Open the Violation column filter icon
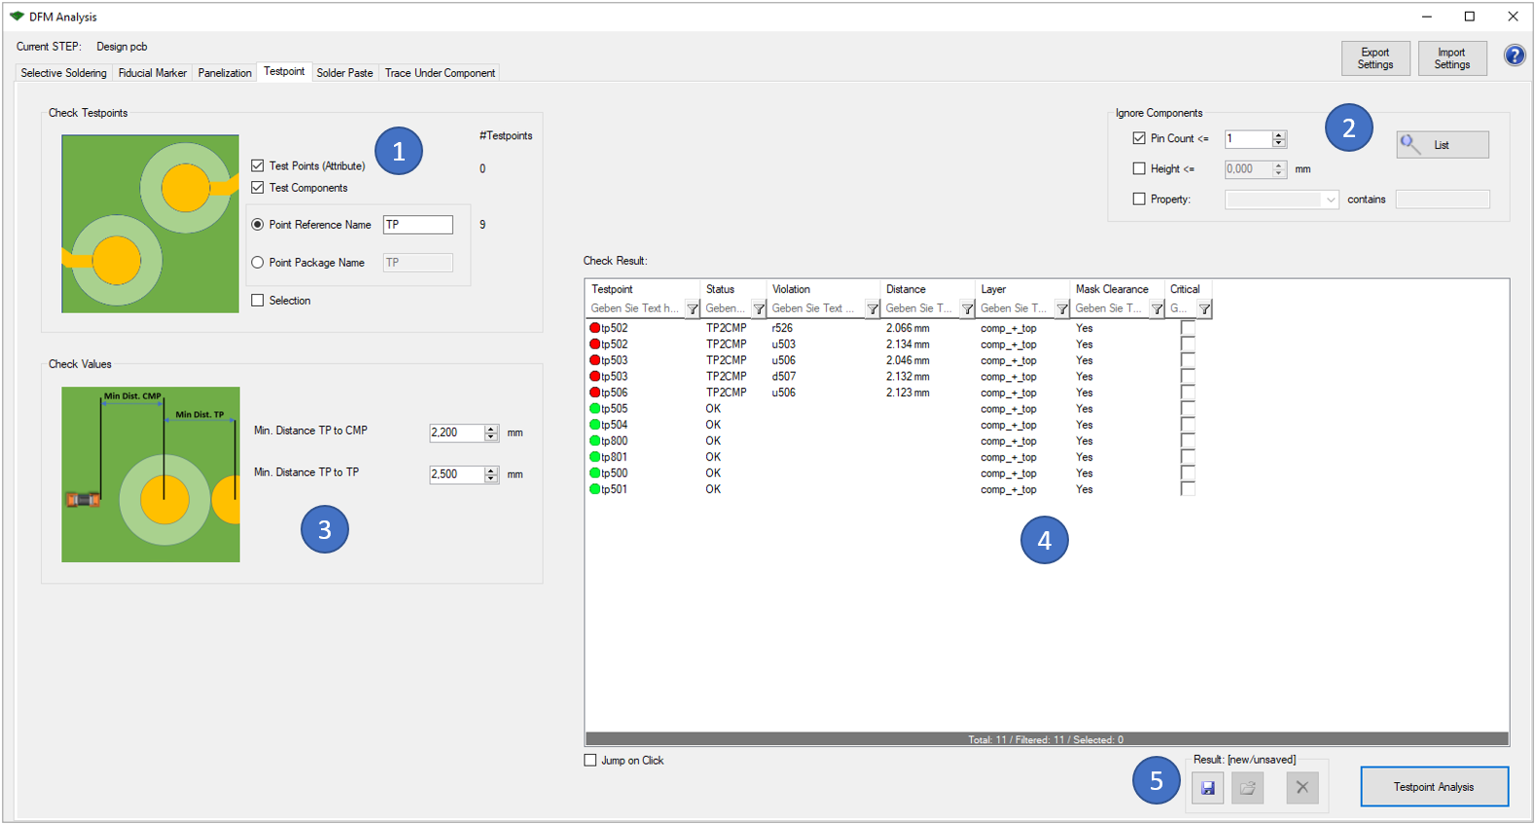 pyautogui.click(x=873, y=309)
